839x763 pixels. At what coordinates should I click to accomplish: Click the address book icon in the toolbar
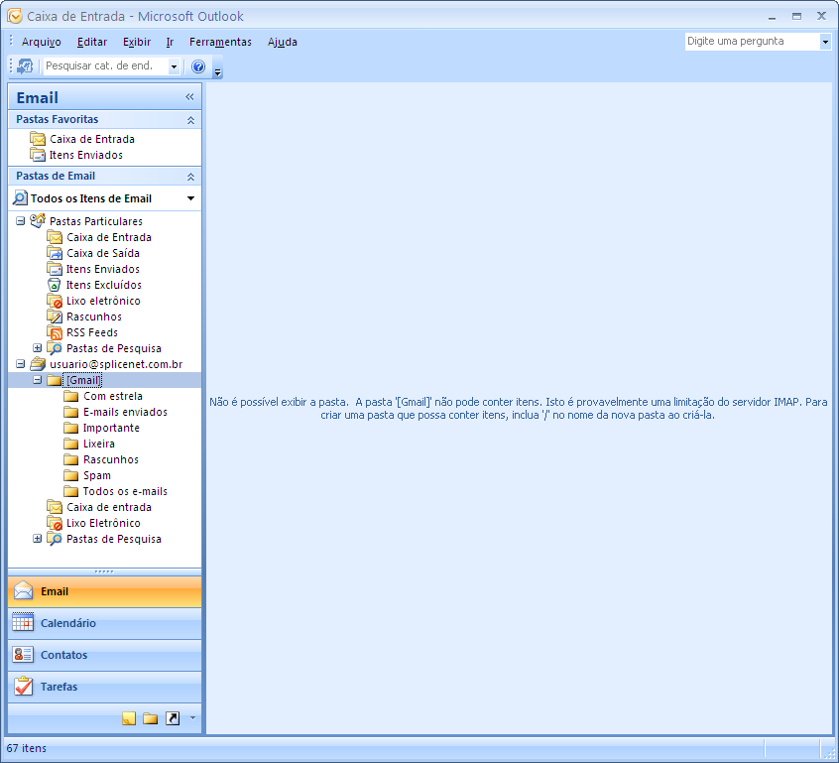(x=25, y=66)
